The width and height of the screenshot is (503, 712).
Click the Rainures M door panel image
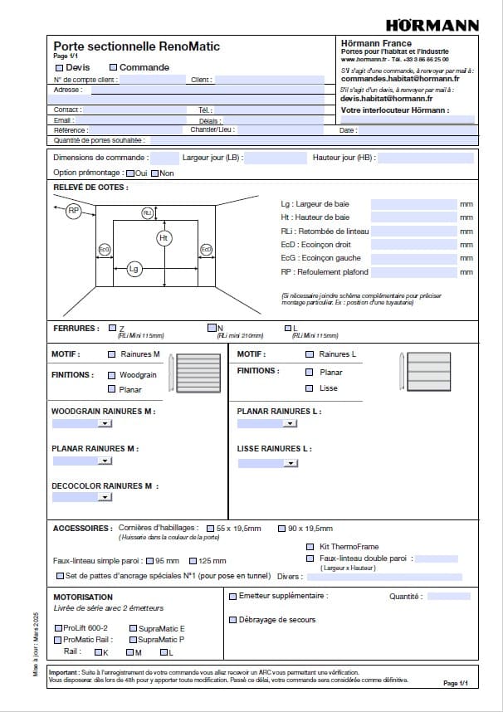click(198, 372)
